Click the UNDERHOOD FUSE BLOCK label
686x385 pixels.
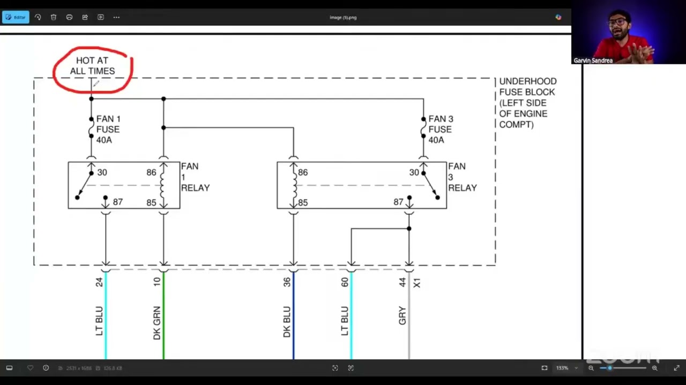click(528, 103)
